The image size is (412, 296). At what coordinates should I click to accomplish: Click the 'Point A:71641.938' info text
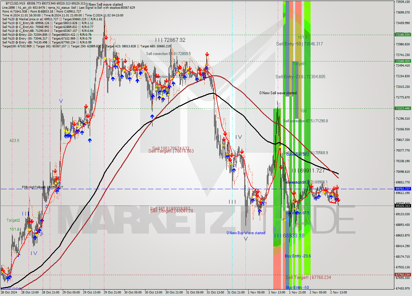[15, 11]
